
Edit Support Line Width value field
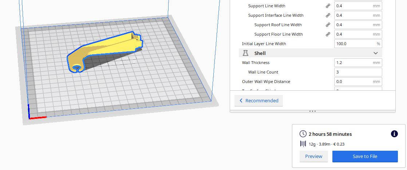(x=358, y=6)
